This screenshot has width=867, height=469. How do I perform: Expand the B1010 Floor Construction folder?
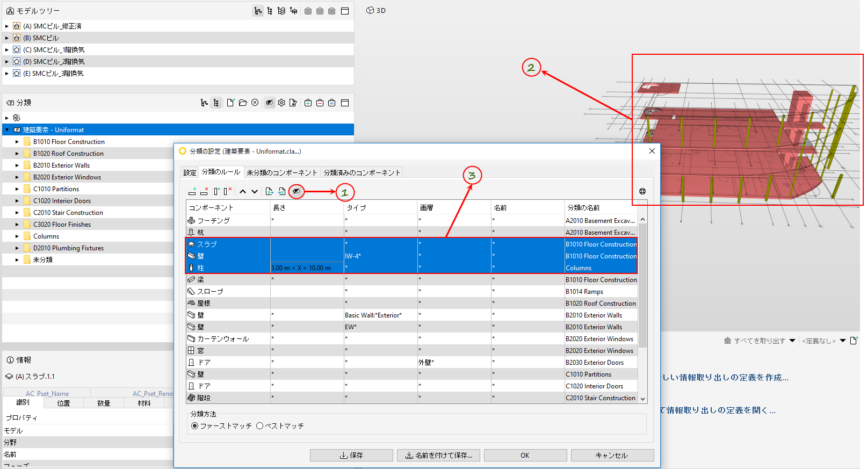17,142
